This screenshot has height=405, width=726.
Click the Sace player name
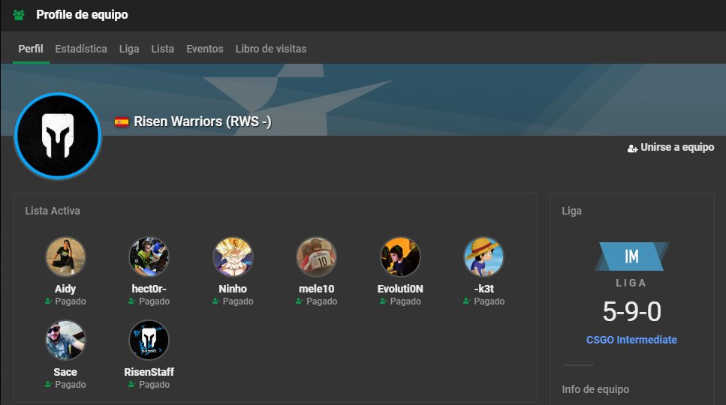point(65,372)
